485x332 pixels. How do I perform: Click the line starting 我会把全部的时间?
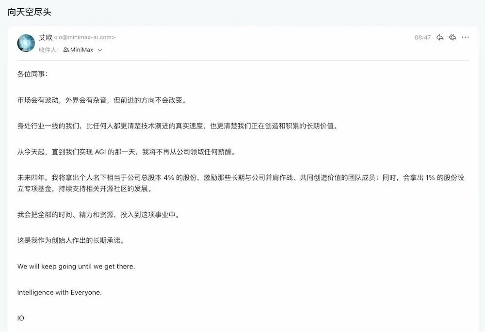99,215
